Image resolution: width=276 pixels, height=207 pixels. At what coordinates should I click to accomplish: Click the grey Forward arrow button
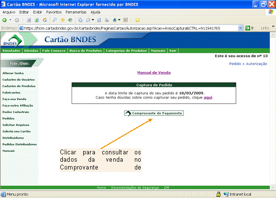(17, 20)
